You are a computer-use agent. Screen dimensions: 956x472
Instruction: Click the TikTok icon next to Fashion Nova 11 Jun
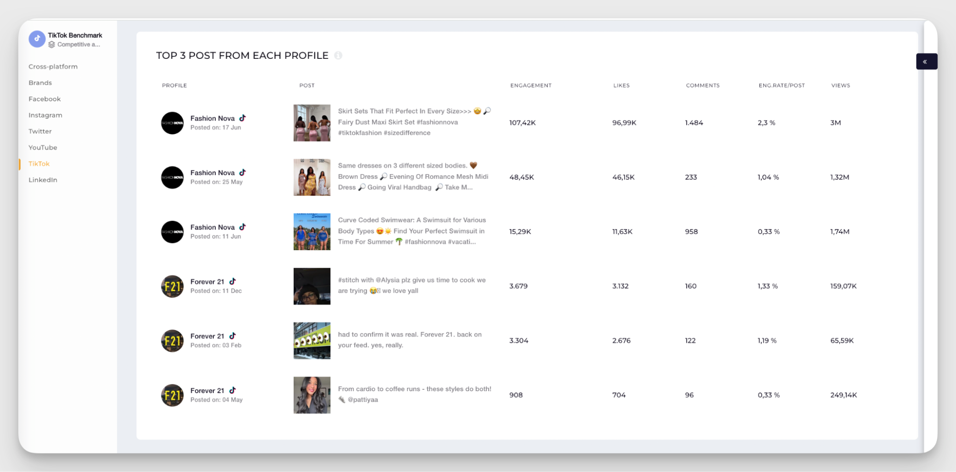243,227
